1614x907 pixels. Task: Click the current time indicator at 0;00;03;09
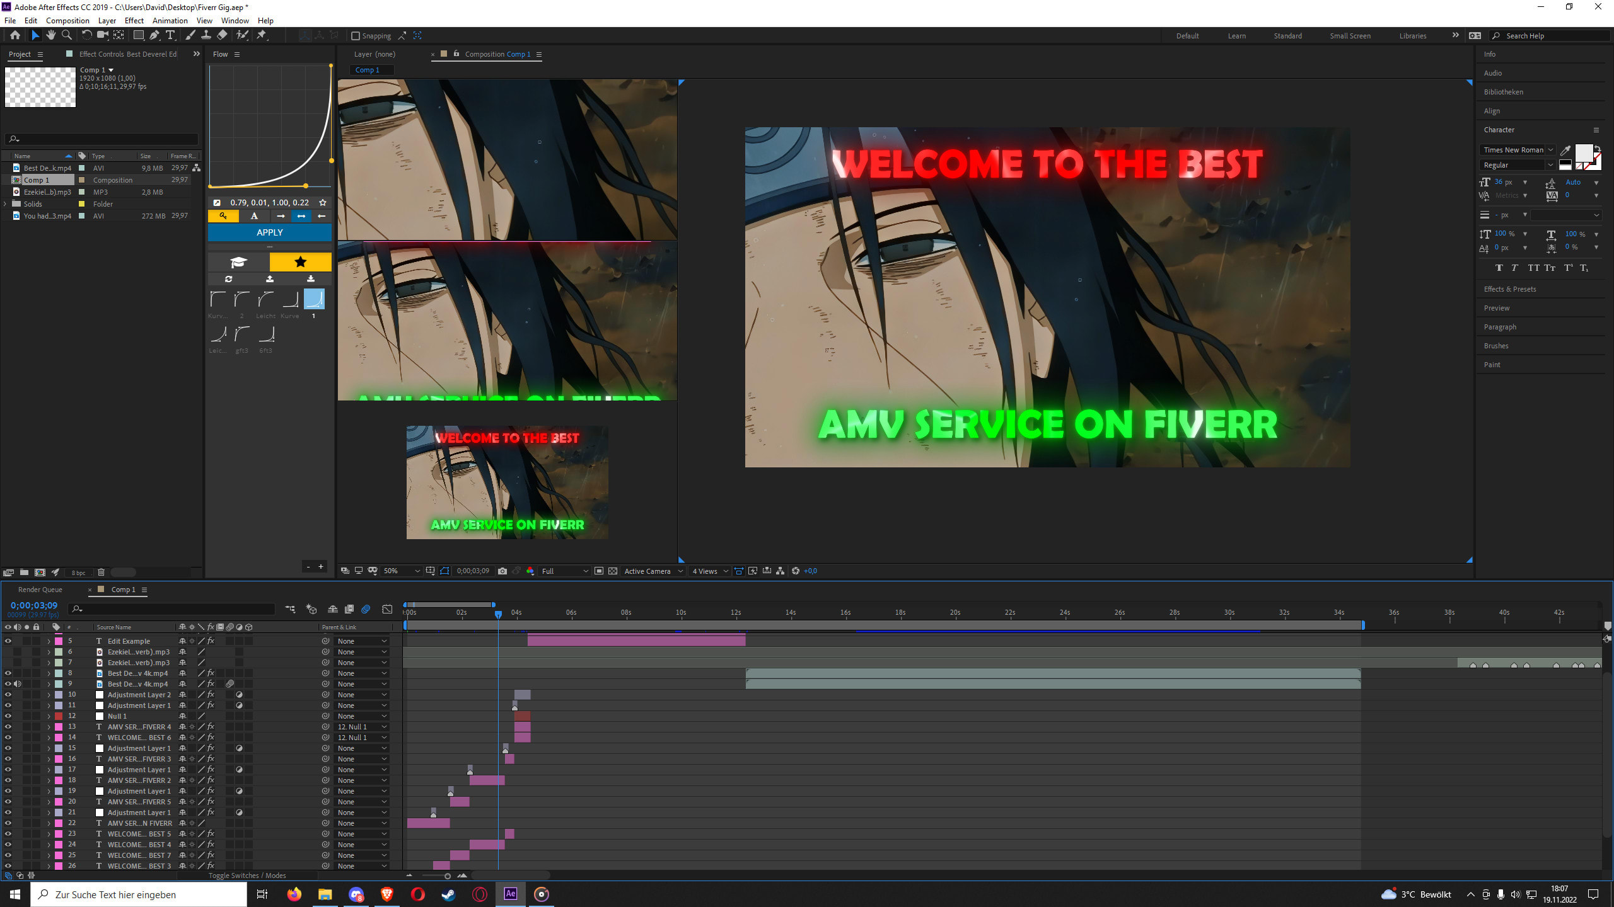click(498, 613)
